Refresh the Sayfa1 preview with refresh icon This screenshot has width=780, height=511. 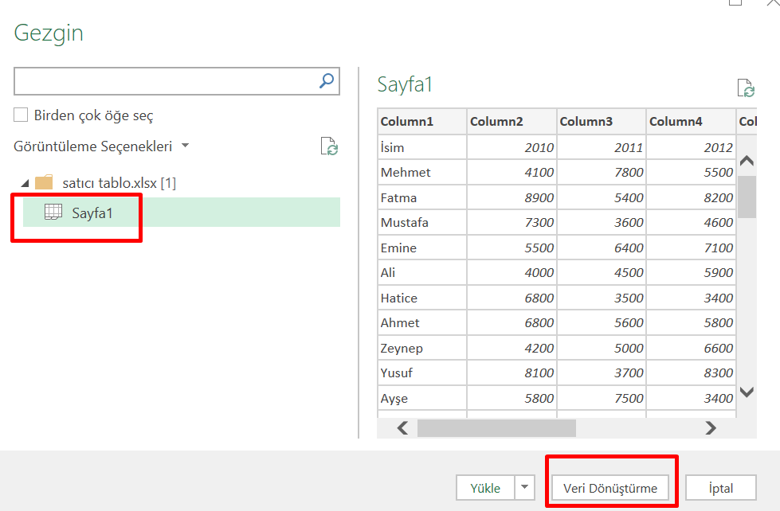pyautogui.click(x=746, y=88)
